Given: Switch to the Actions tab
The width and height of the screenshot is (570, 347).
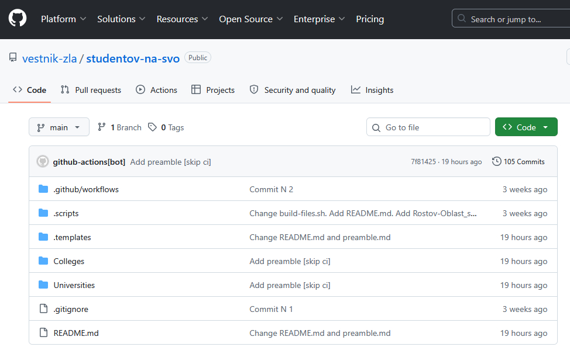Looking at the screenshot, I should click(x=156, y=89).
